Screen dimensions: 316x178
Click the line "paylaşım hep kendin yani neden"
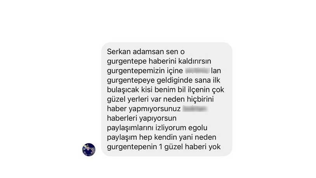[x=161, y=137]
